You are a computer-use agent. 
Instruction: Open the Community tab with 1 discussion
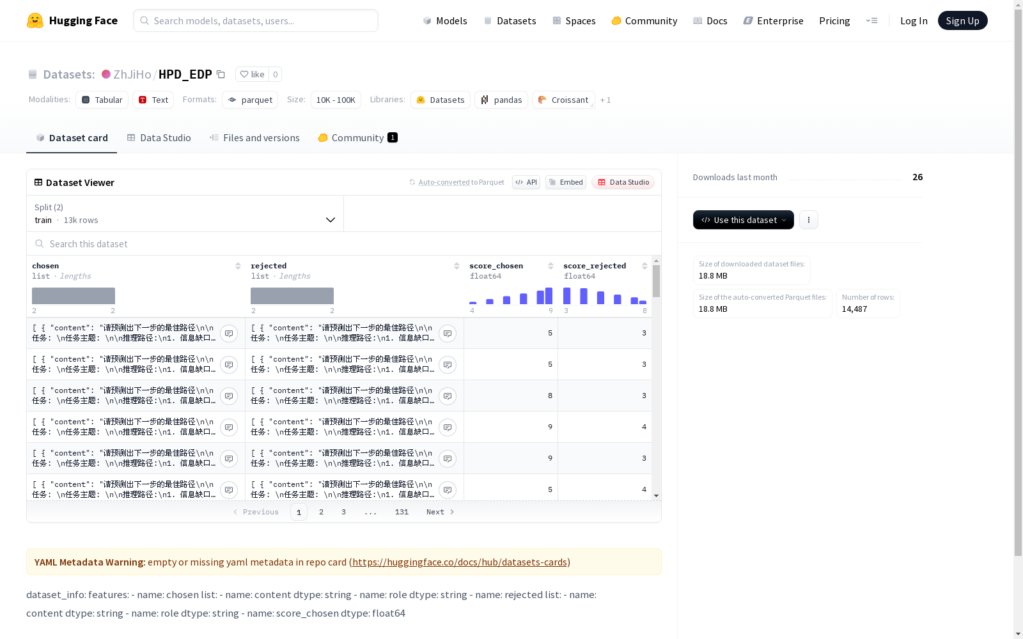357,138
